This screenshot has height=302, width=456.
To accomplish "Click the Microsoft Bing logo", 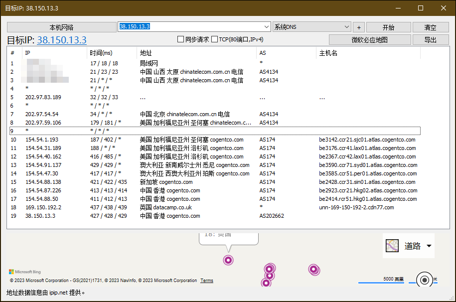I will [x=25, y=272].
